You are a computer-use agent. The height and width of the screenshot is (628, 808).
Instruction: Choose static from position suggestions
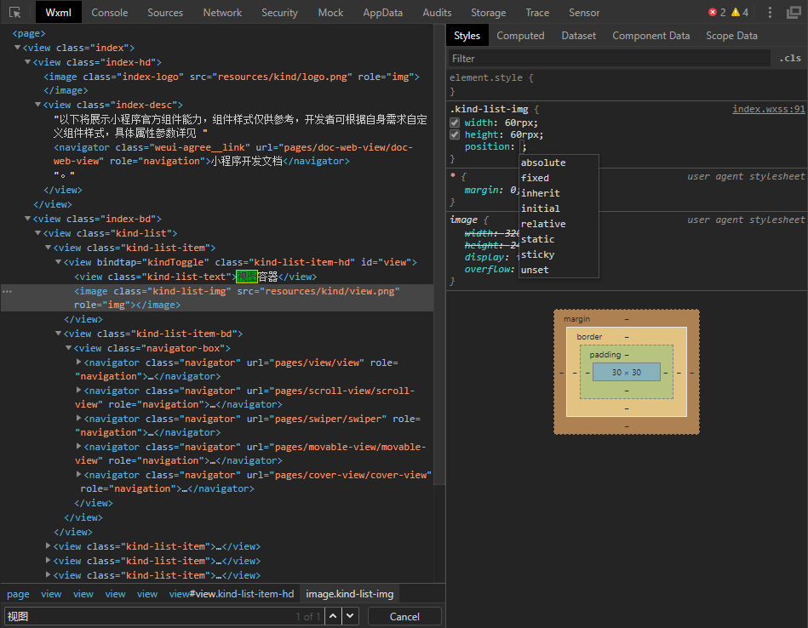tap(559, 239)
